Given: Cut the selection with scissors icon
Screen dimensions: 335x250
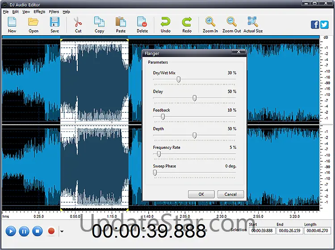Looking at the screenshot, I should point(78,22).
